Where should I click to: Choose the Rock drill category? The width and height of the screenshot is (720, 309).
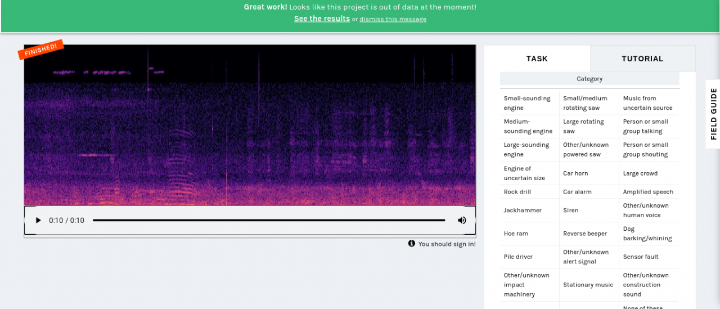coord(529,191)
